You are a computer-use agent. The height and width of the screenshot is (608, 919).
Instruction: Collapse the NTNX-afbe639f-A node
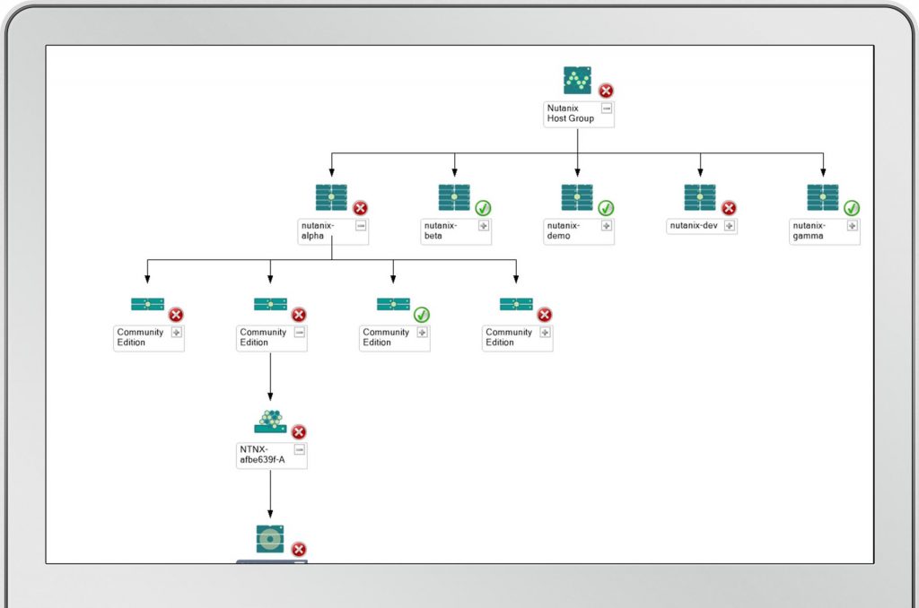click(300, 450)
